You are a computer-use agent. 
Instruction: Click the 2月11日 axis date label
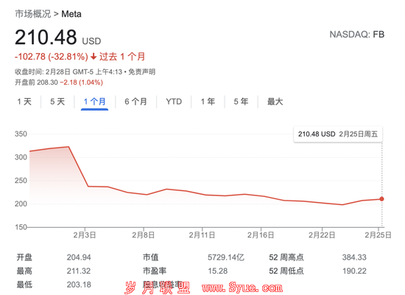(202, 235)
